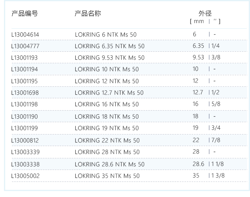Click product number L13001199
250x197 pixels.
tap(24, 128)
